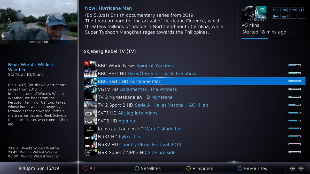Click the SVT1 channel logo

pyautogui.click(x=91, y=113)
